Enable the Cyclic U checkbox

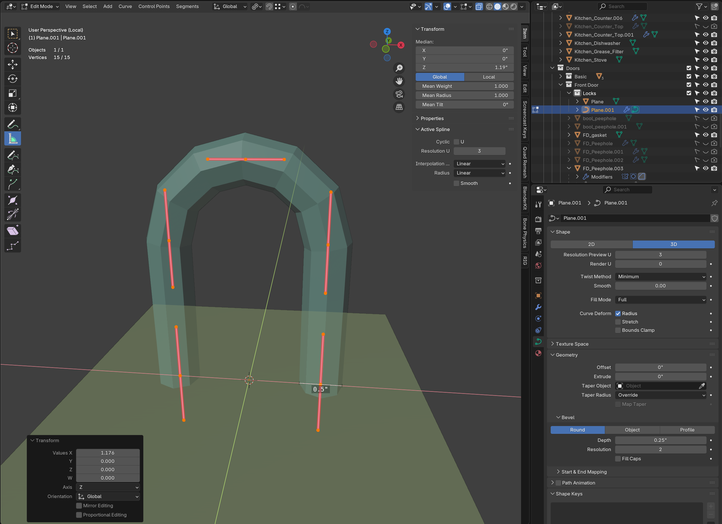[457, 142]
